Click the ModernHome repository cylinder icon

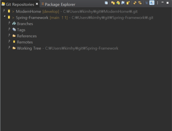click(9, 11)
